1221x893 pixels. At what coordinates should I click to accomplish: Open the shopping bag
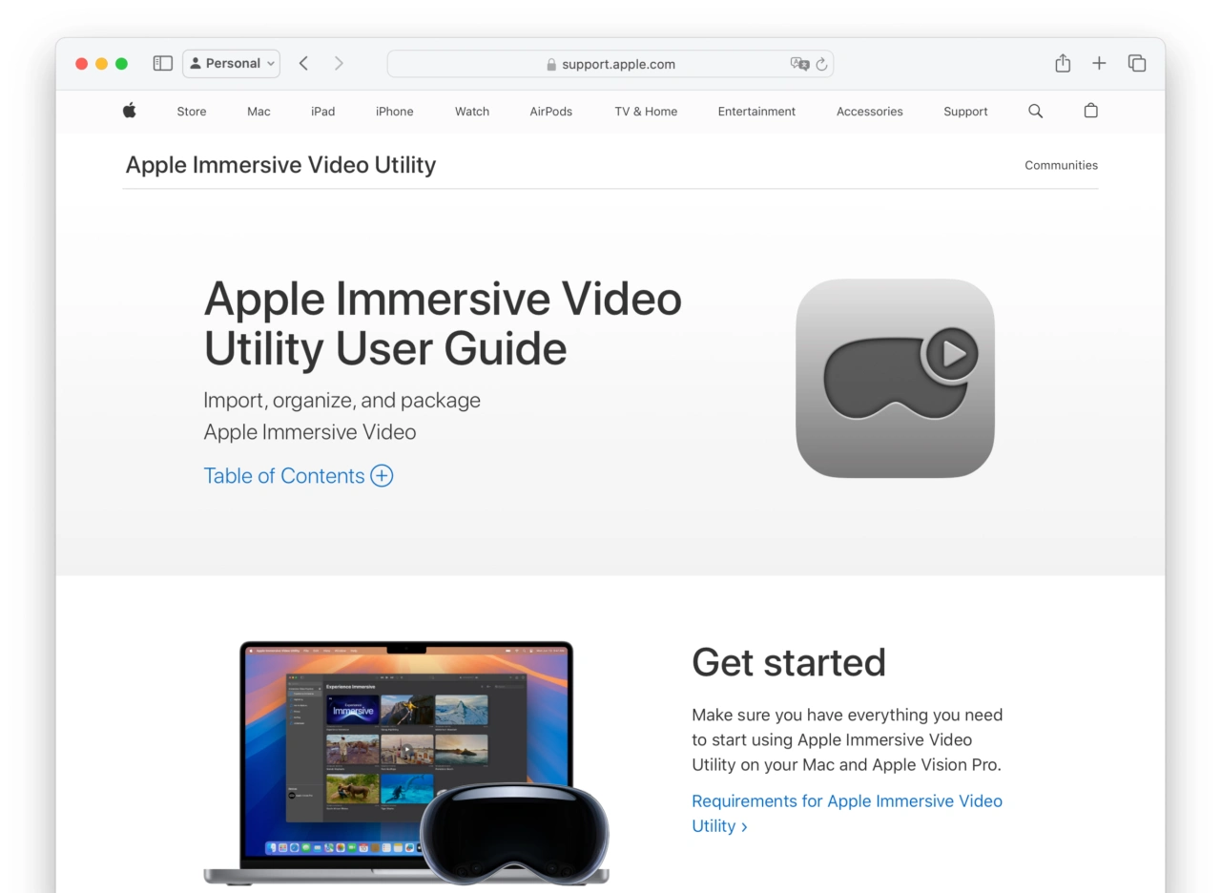(1090, 111)
